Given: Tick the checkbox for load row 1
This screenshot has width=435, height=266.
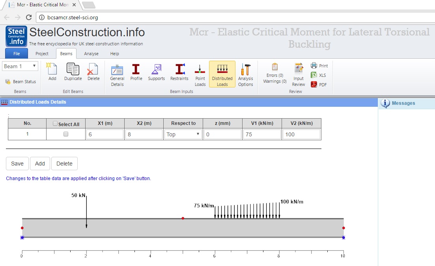Looking at the screenshot, I should tap(66, 134).
